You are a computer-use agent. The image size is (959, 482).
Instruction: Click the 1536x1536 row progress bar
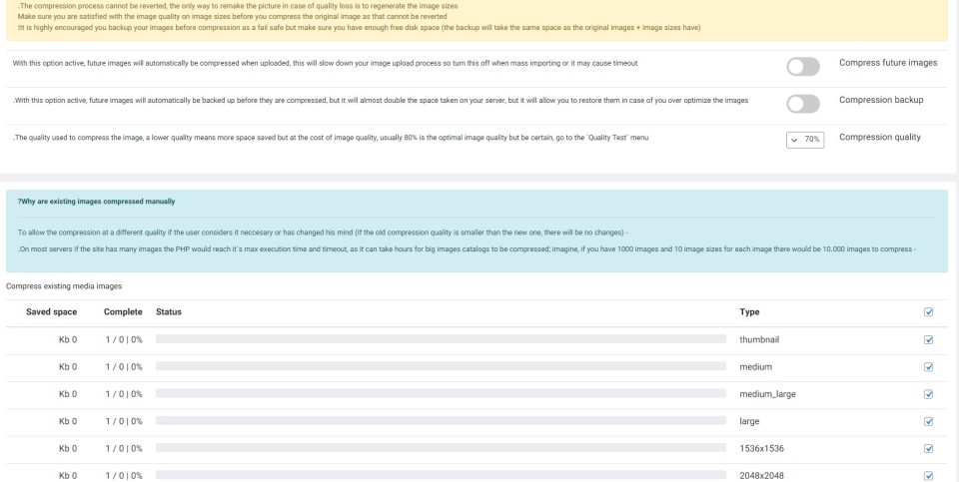click(x=441, y=448)
